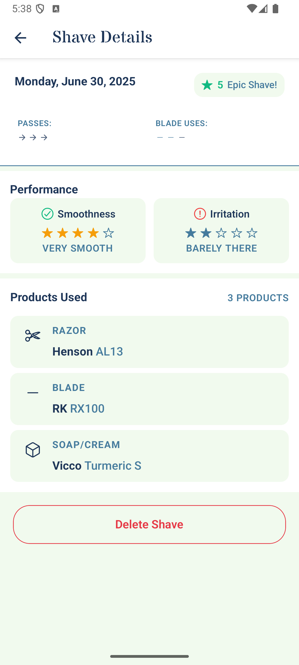
Task: Tap the first Smoothness star
Action: point(47,233)
